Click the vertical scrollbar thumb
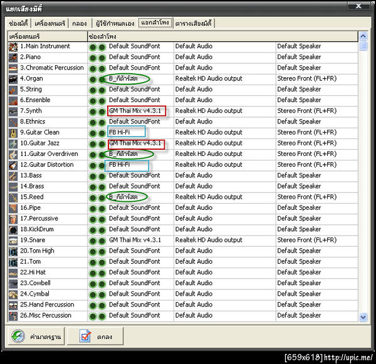The width and height of the screenshot is (376, 364). (363, 46)
